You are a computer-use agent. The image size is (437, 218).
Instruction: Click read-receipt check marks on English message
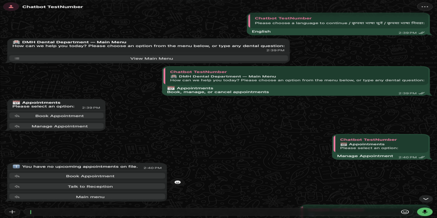tap(422, 33)
